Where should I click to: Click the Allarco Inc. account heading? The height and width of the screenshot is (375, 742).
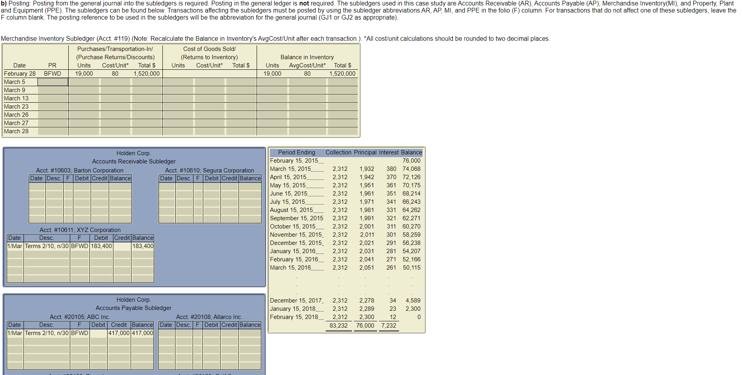click(x=209, y=317)
